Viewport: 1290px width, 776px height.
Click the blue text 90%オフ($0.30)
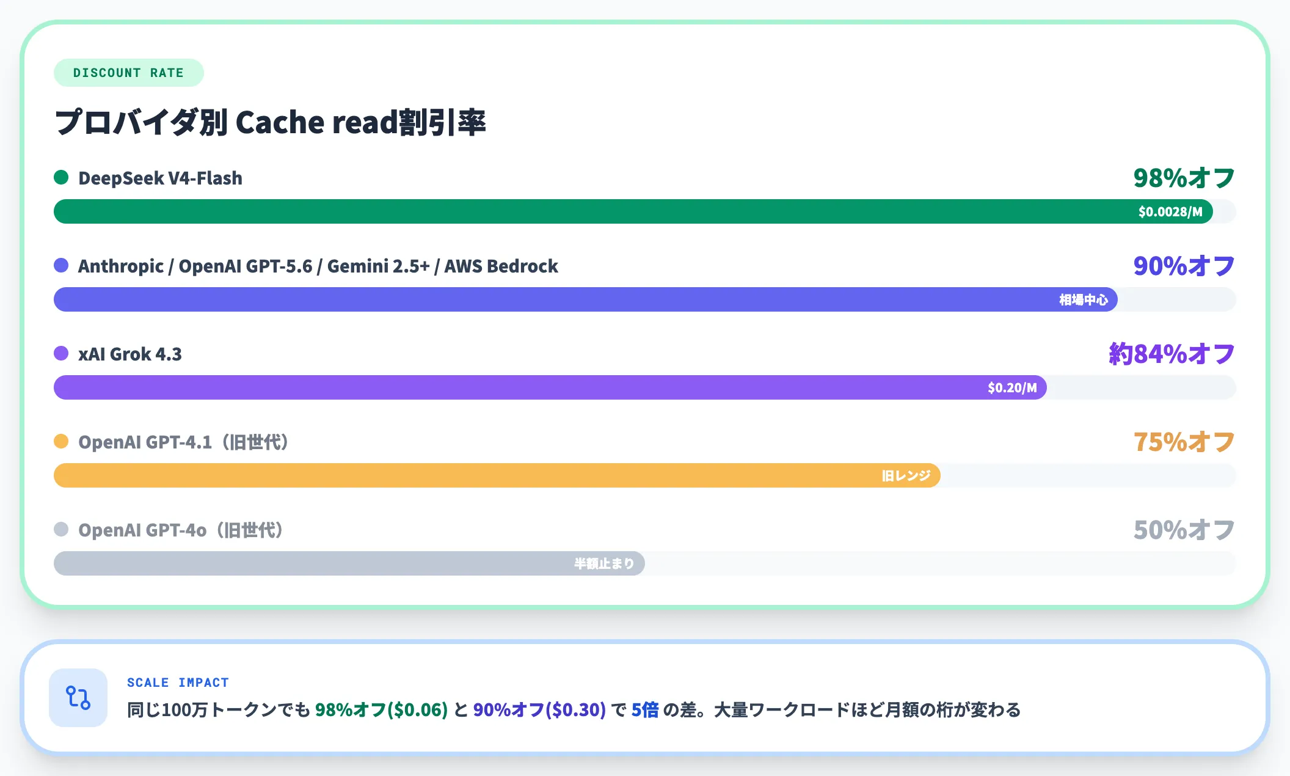click(539, 710)
